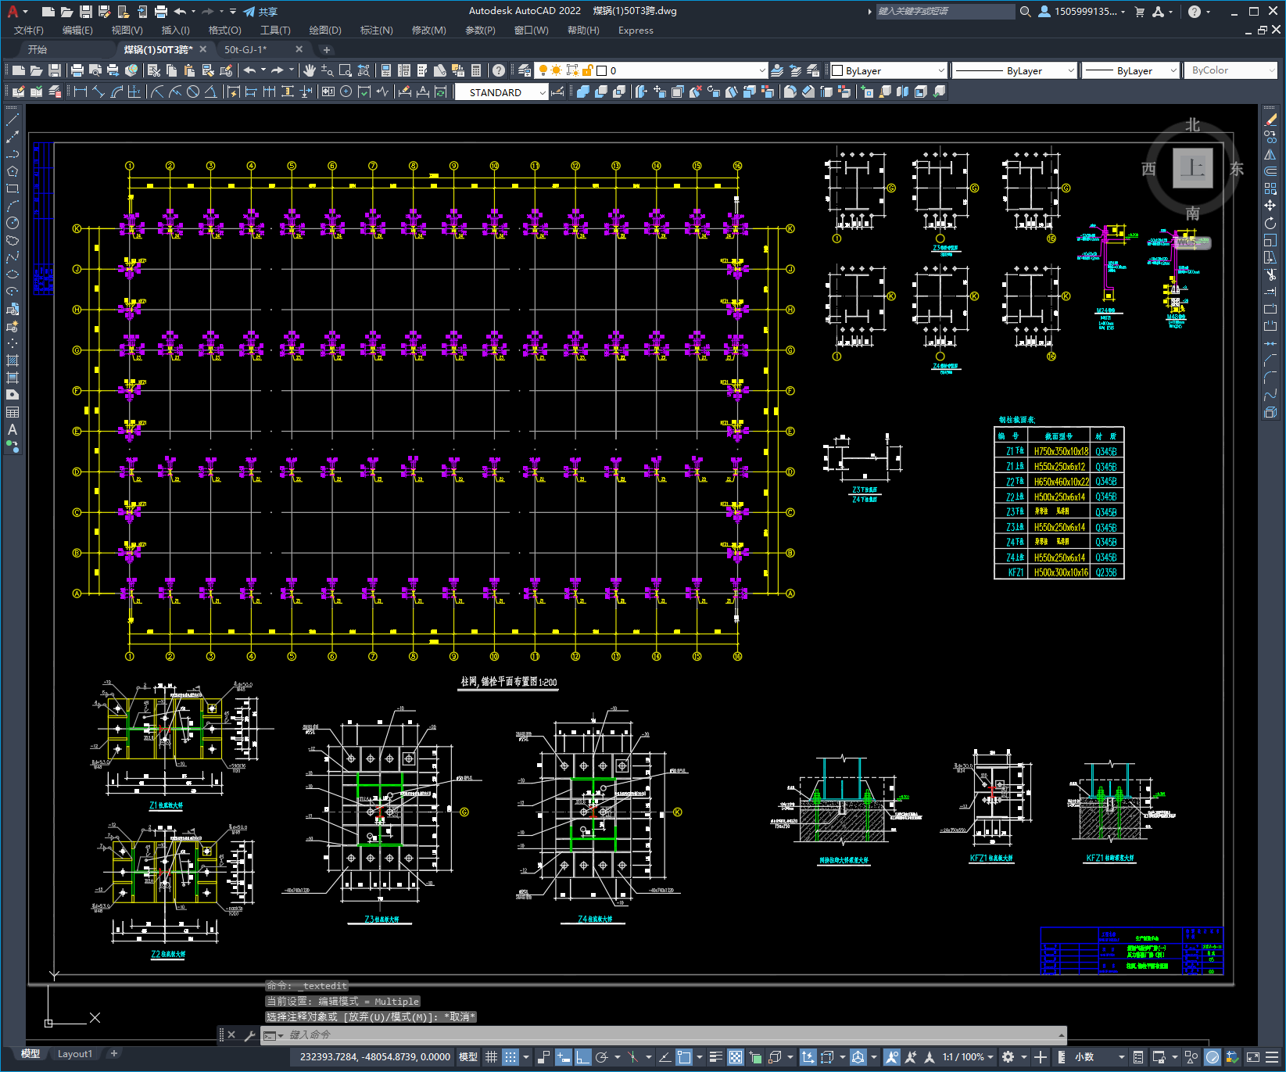Open the QuickCalc calculator icon
The height and width of the screenshot is (1072, 1286).
(476, 70)
